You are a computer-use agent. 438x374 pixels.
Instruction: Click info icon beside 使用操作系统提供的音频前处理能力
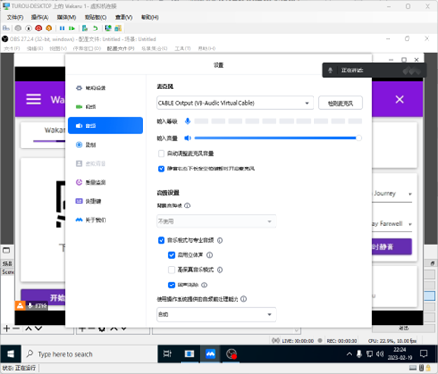tap(243, 299)
